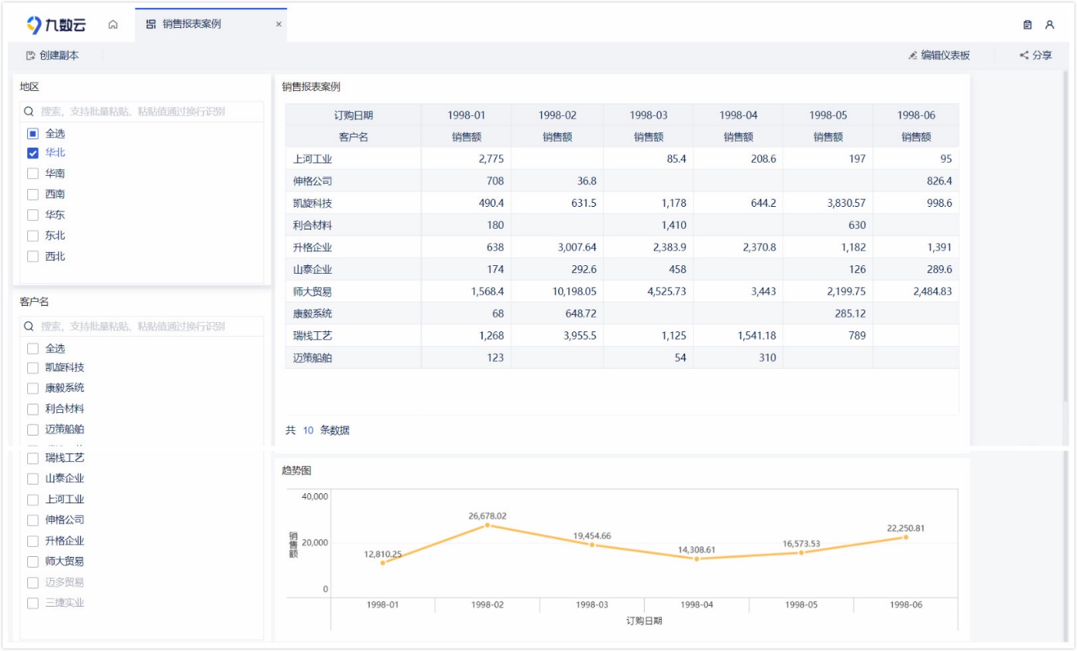Check the 升格企业 customer checkbox
The height and width of the screenshot is (651, 1077).
click(33, 541)
